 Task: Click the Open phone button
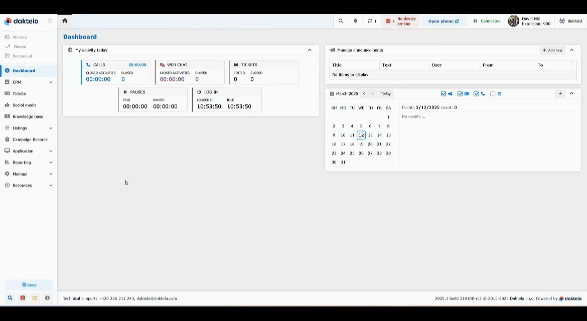[444, 21]
